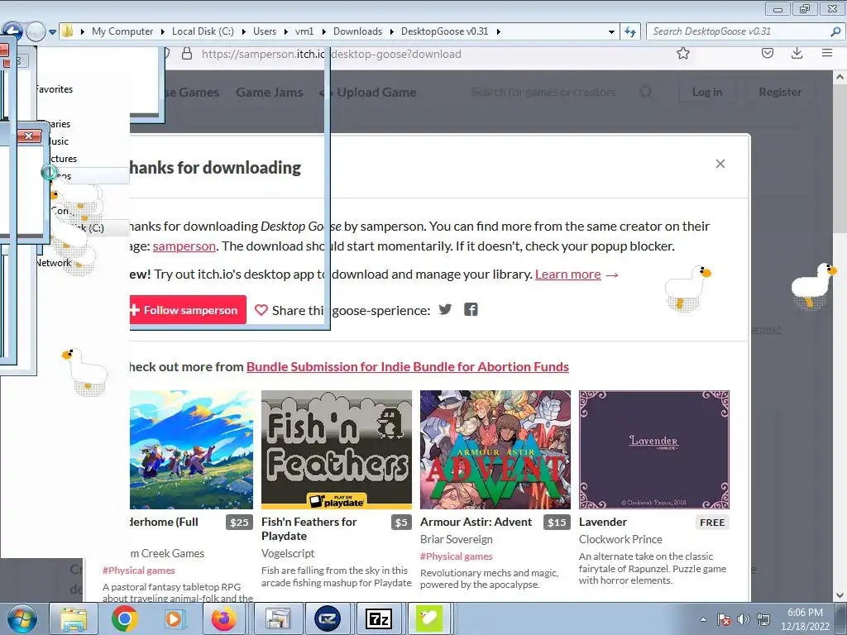This screenshot has height=635, width=847.
Task: Open the Firefox downloads panel
Action: click(x=797, y=53)
